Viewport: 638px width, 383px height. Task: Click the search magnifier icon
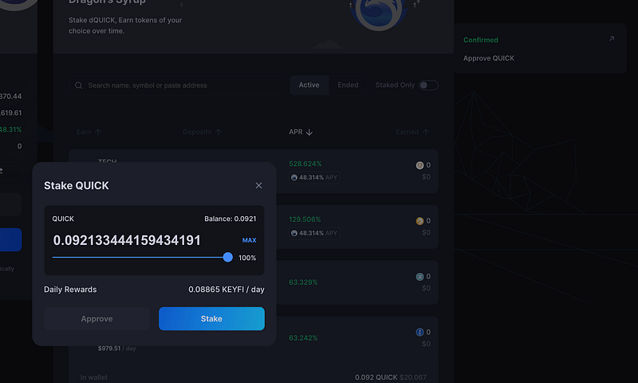(78, 85)
